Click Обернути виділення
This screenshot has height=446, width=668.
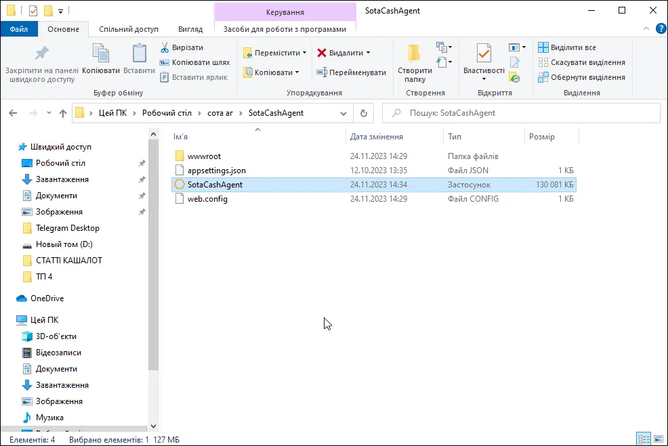(581, 77)
